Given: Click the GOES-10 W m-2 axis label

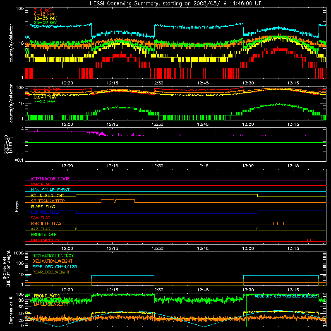Looking at the screenshot, I should click(x=8, y=144).
